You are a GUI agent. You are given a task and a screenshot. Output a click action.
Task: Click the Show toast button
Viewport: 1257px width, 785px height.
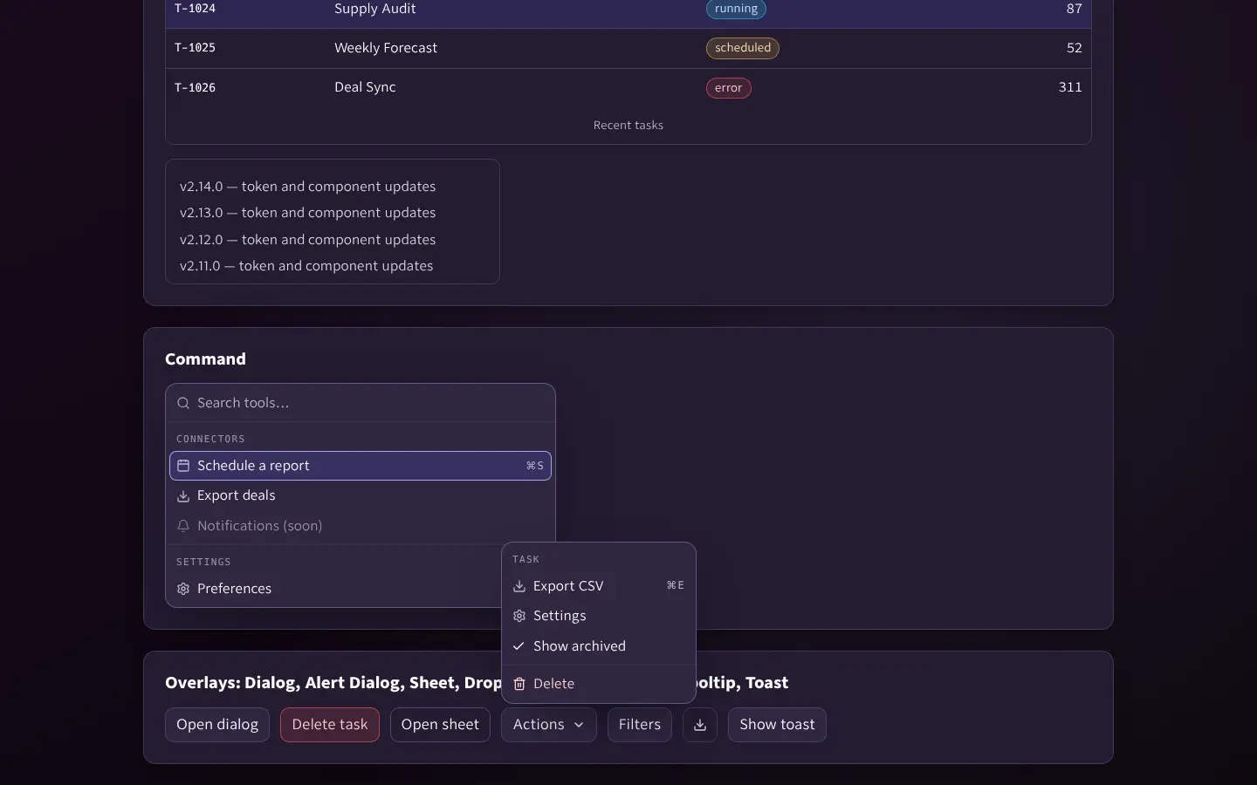tap(777, 725)
